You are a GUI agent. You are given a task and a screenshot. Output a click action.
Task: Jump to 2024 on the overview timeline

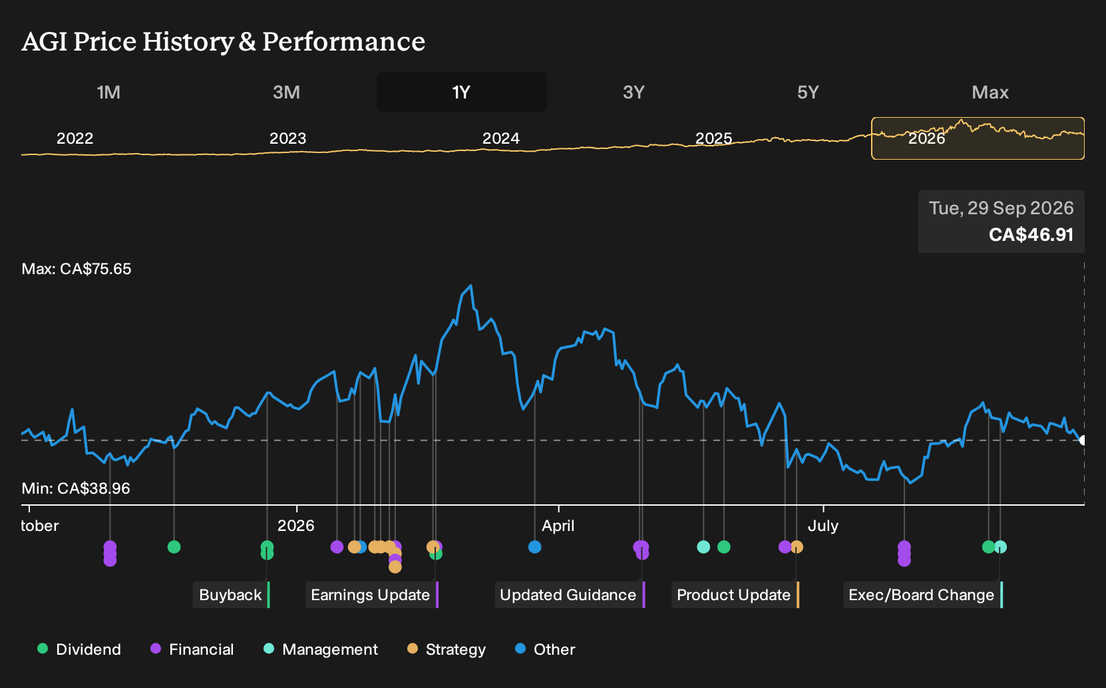coord(500,138)
